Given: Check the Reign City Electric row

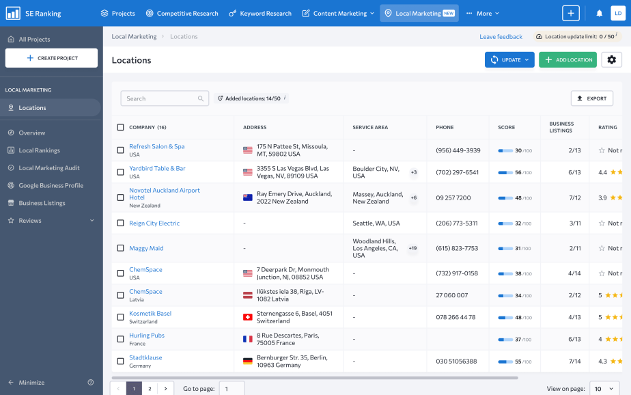Looking at the screenshot, I should [x=120, y=223].
